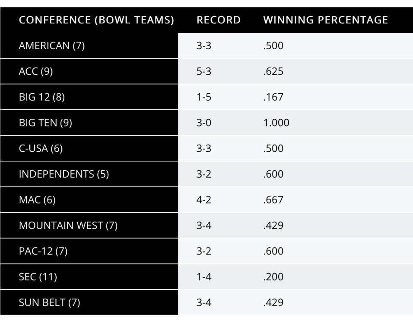The width and height of the screenshot is (413, 324).
Task: Select the ACC (9) conference cell
Action: pos(36,71)
